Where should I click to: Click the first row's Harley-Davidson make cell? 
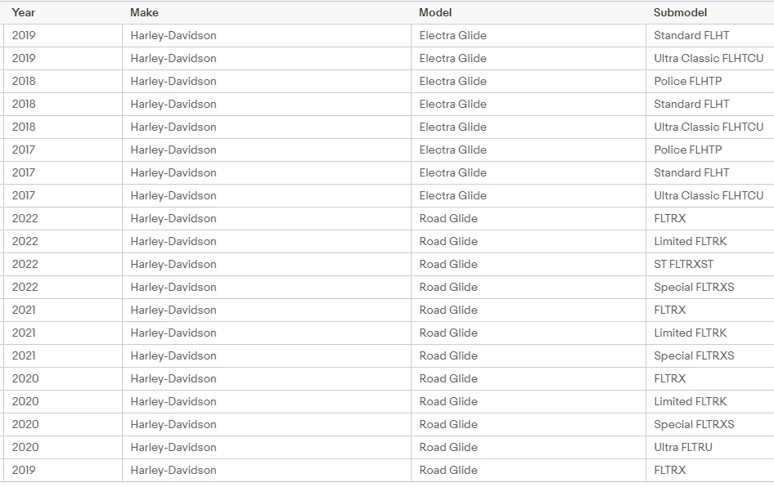267,35
